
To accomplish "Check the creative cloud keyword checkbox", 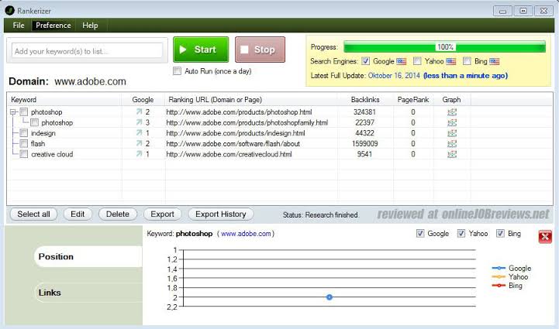I will pos(23,154).
